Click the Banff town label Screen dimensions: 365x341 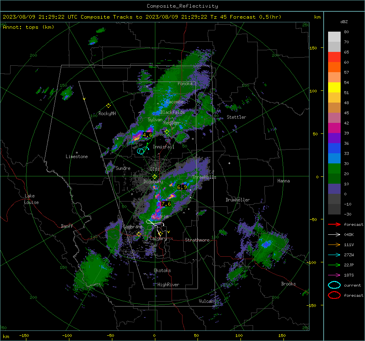pos(67,226)
